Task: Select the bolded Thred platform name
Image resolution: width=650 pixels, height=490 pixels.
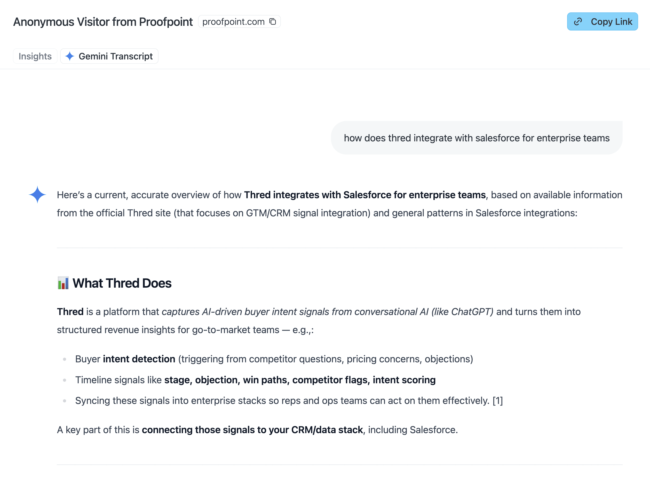Action: (70, 311)
